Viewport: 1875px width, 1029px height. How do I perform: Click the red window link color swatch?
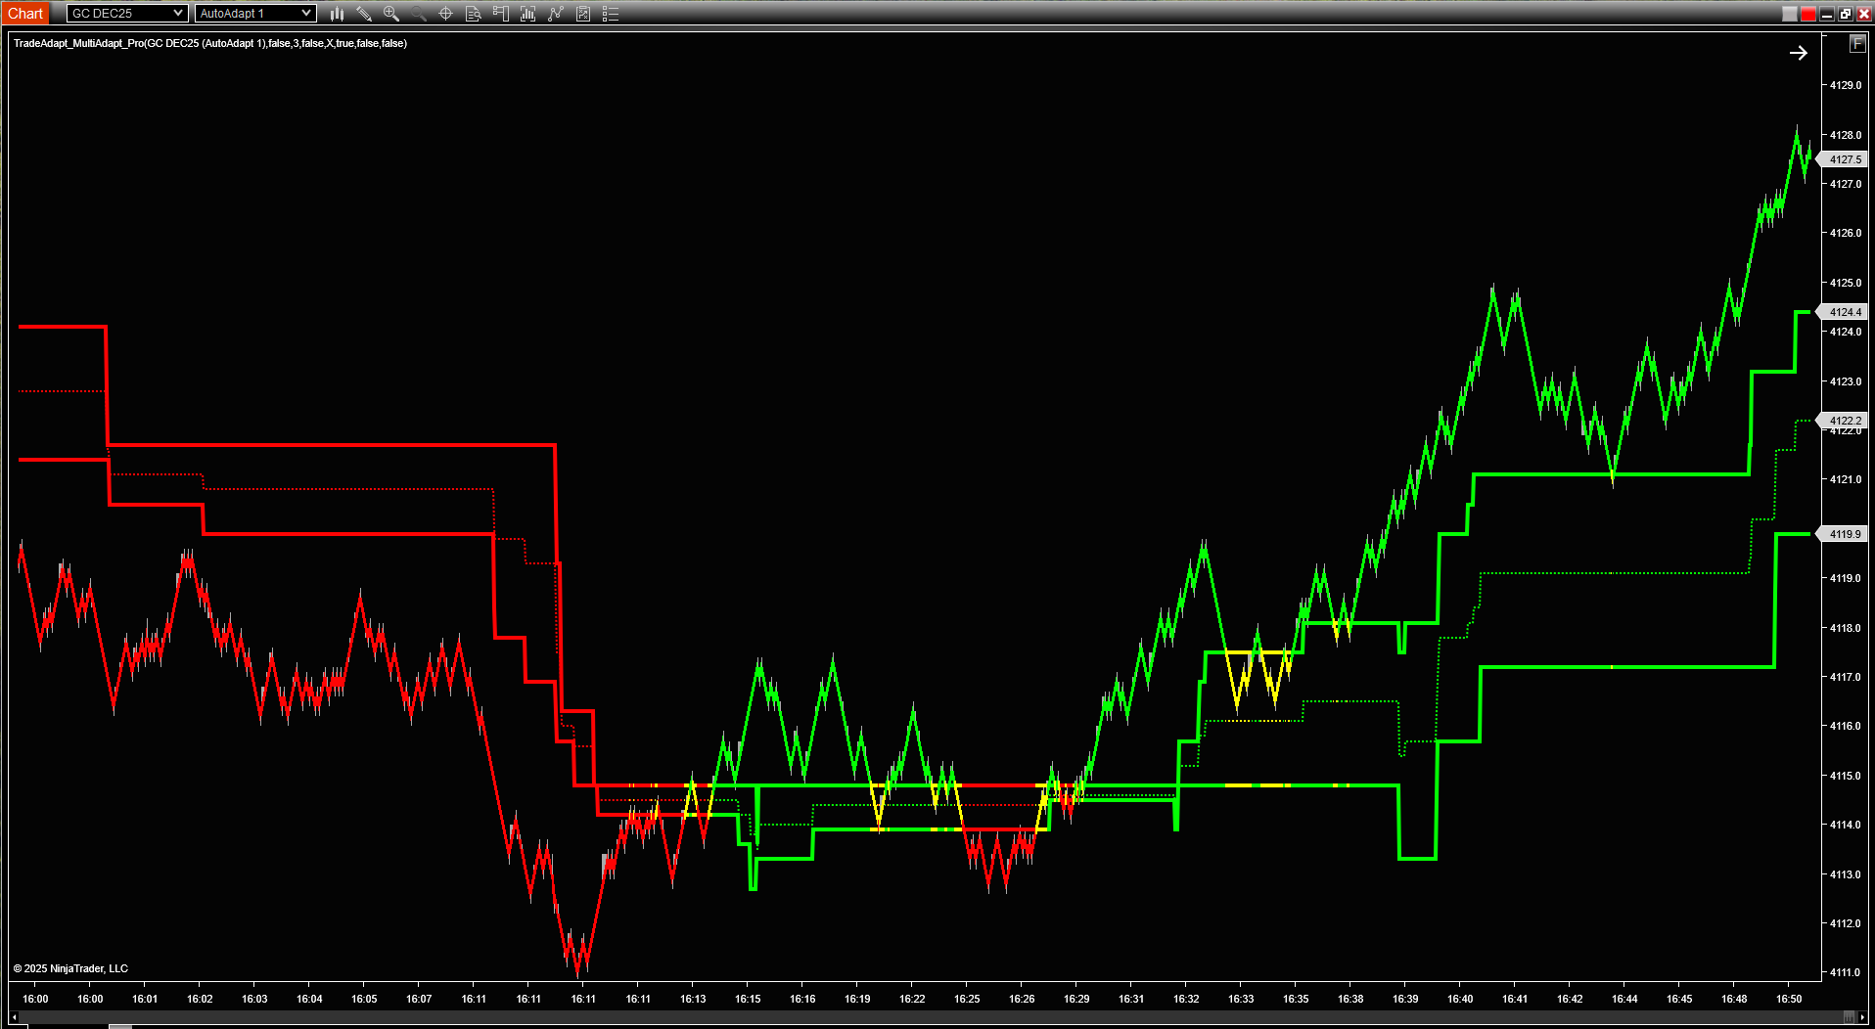(x=1808, y=14)
